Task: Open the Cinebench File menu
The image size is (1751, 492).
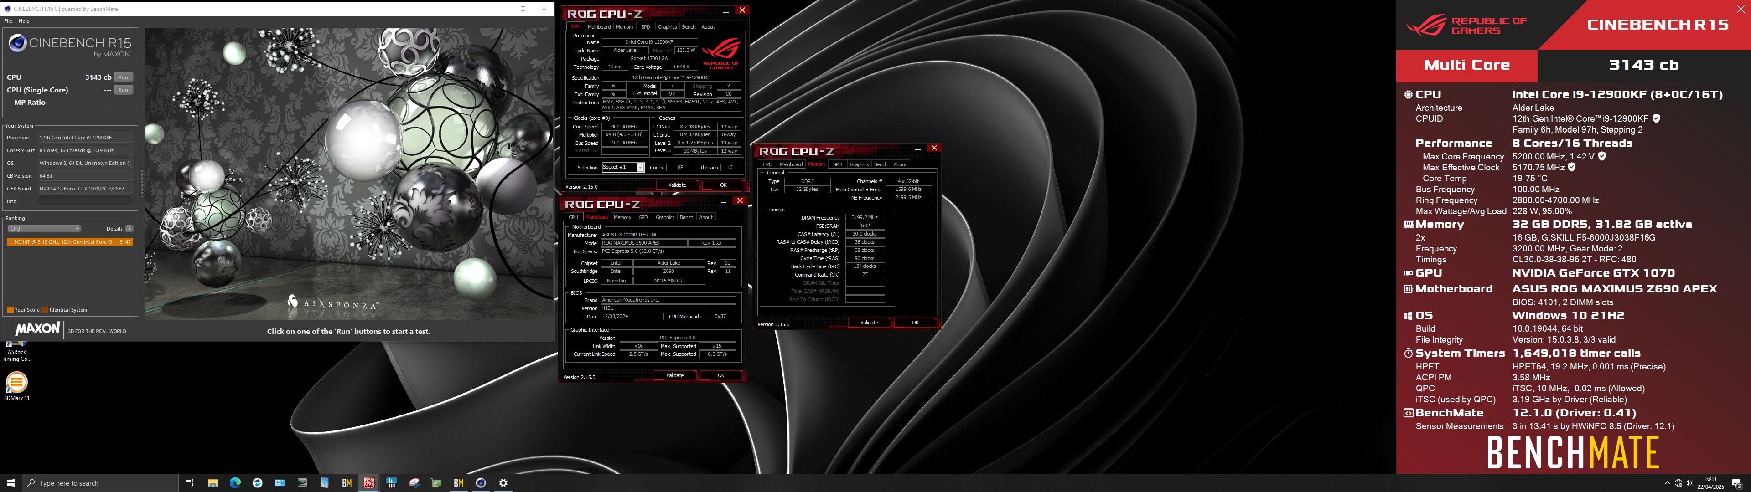Action: click(x=8, y=21)
